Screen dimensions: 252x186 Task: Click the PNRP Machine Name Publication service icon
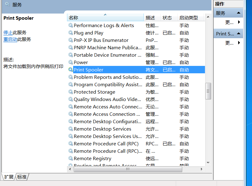71,47
